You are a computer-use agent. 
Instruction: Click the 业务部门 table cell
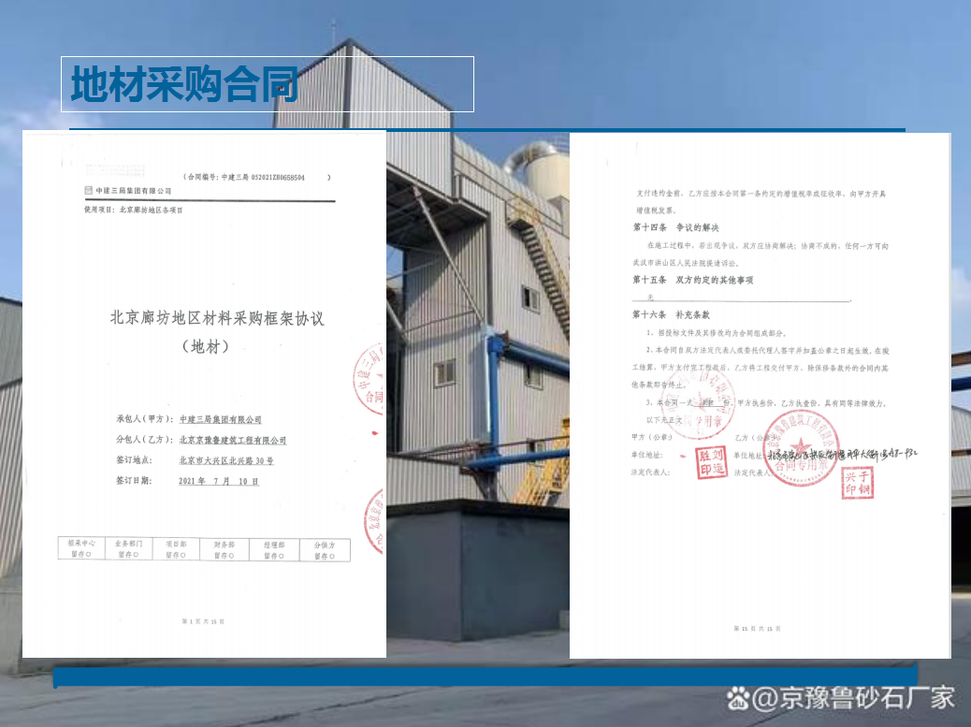(129, 549)
